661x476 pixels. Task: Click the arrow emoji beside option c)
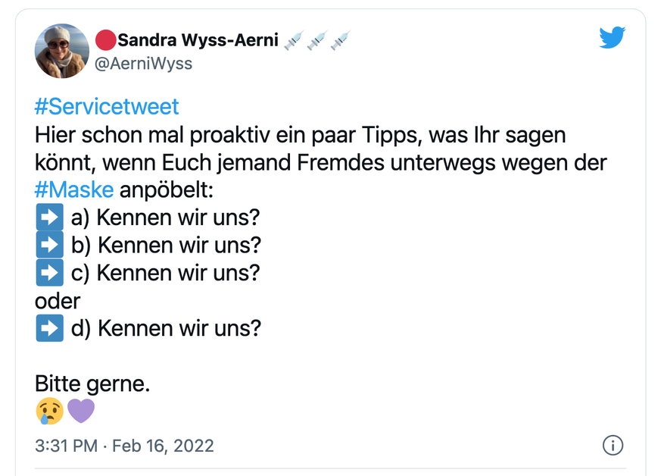pyautogui.click(x=49, y=273)
